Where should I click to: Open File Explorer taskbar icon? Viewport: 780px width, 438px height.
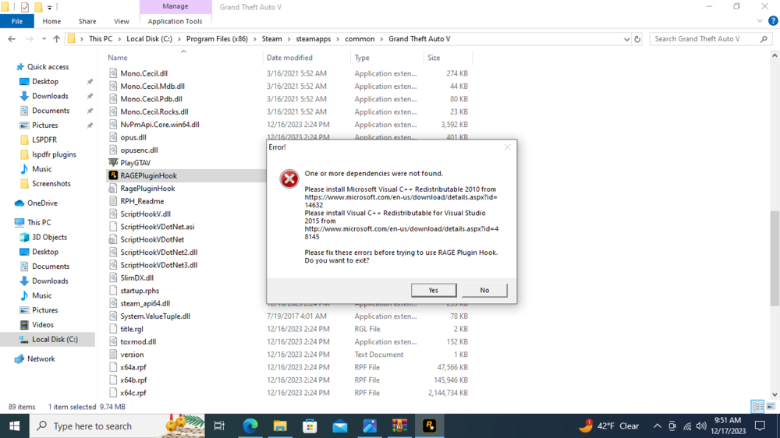click(x=280, y=426)
